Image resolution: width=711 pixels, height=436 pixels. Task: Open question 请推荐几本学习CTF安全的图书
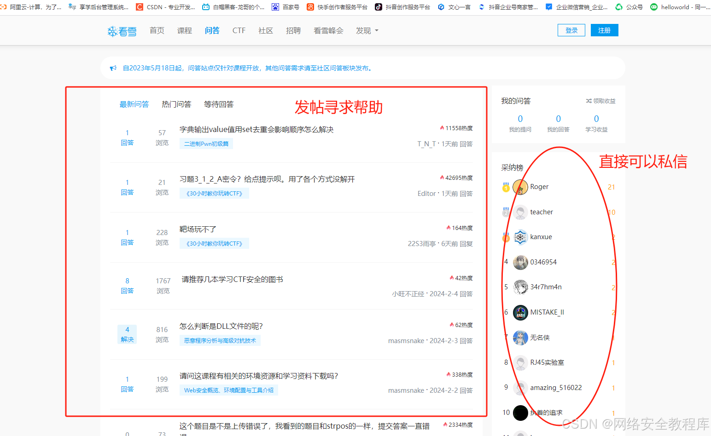point(233,280)
